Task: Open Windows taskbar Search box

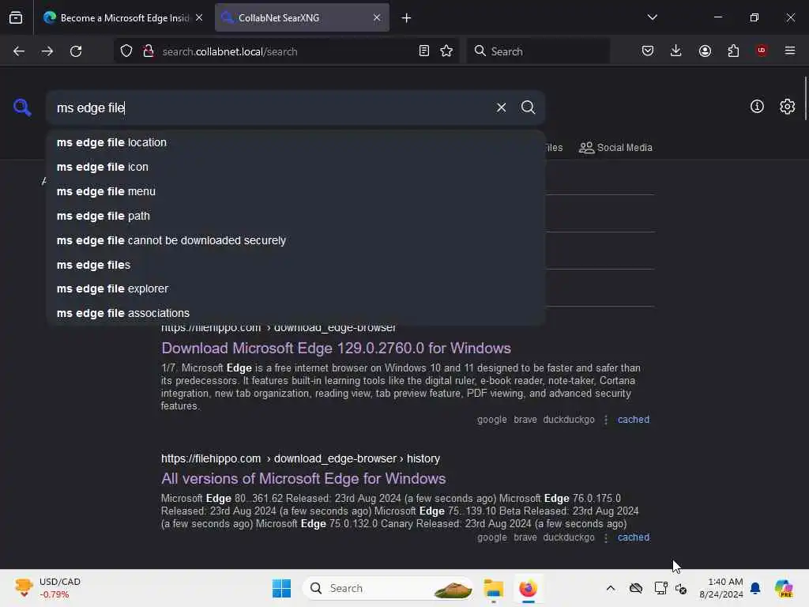Action: click(389, 588)
